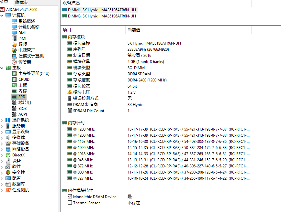Collapse the 主板 category node
Viewport: 281px width, 212px height.
tap(2, 68)
